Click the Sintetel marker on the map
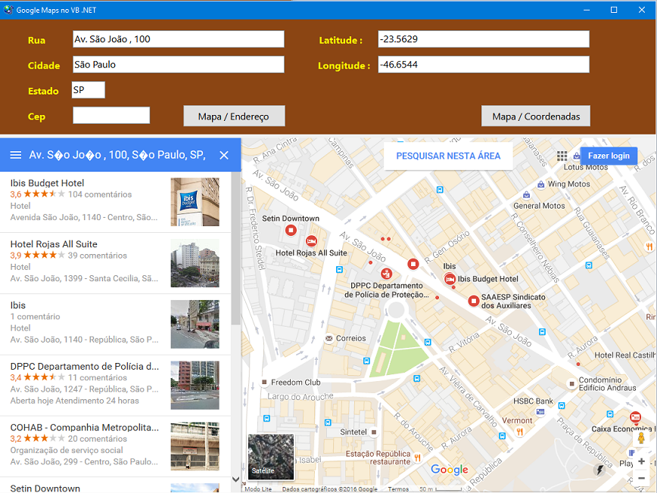The image size is (657, 493). coord(374,432)
